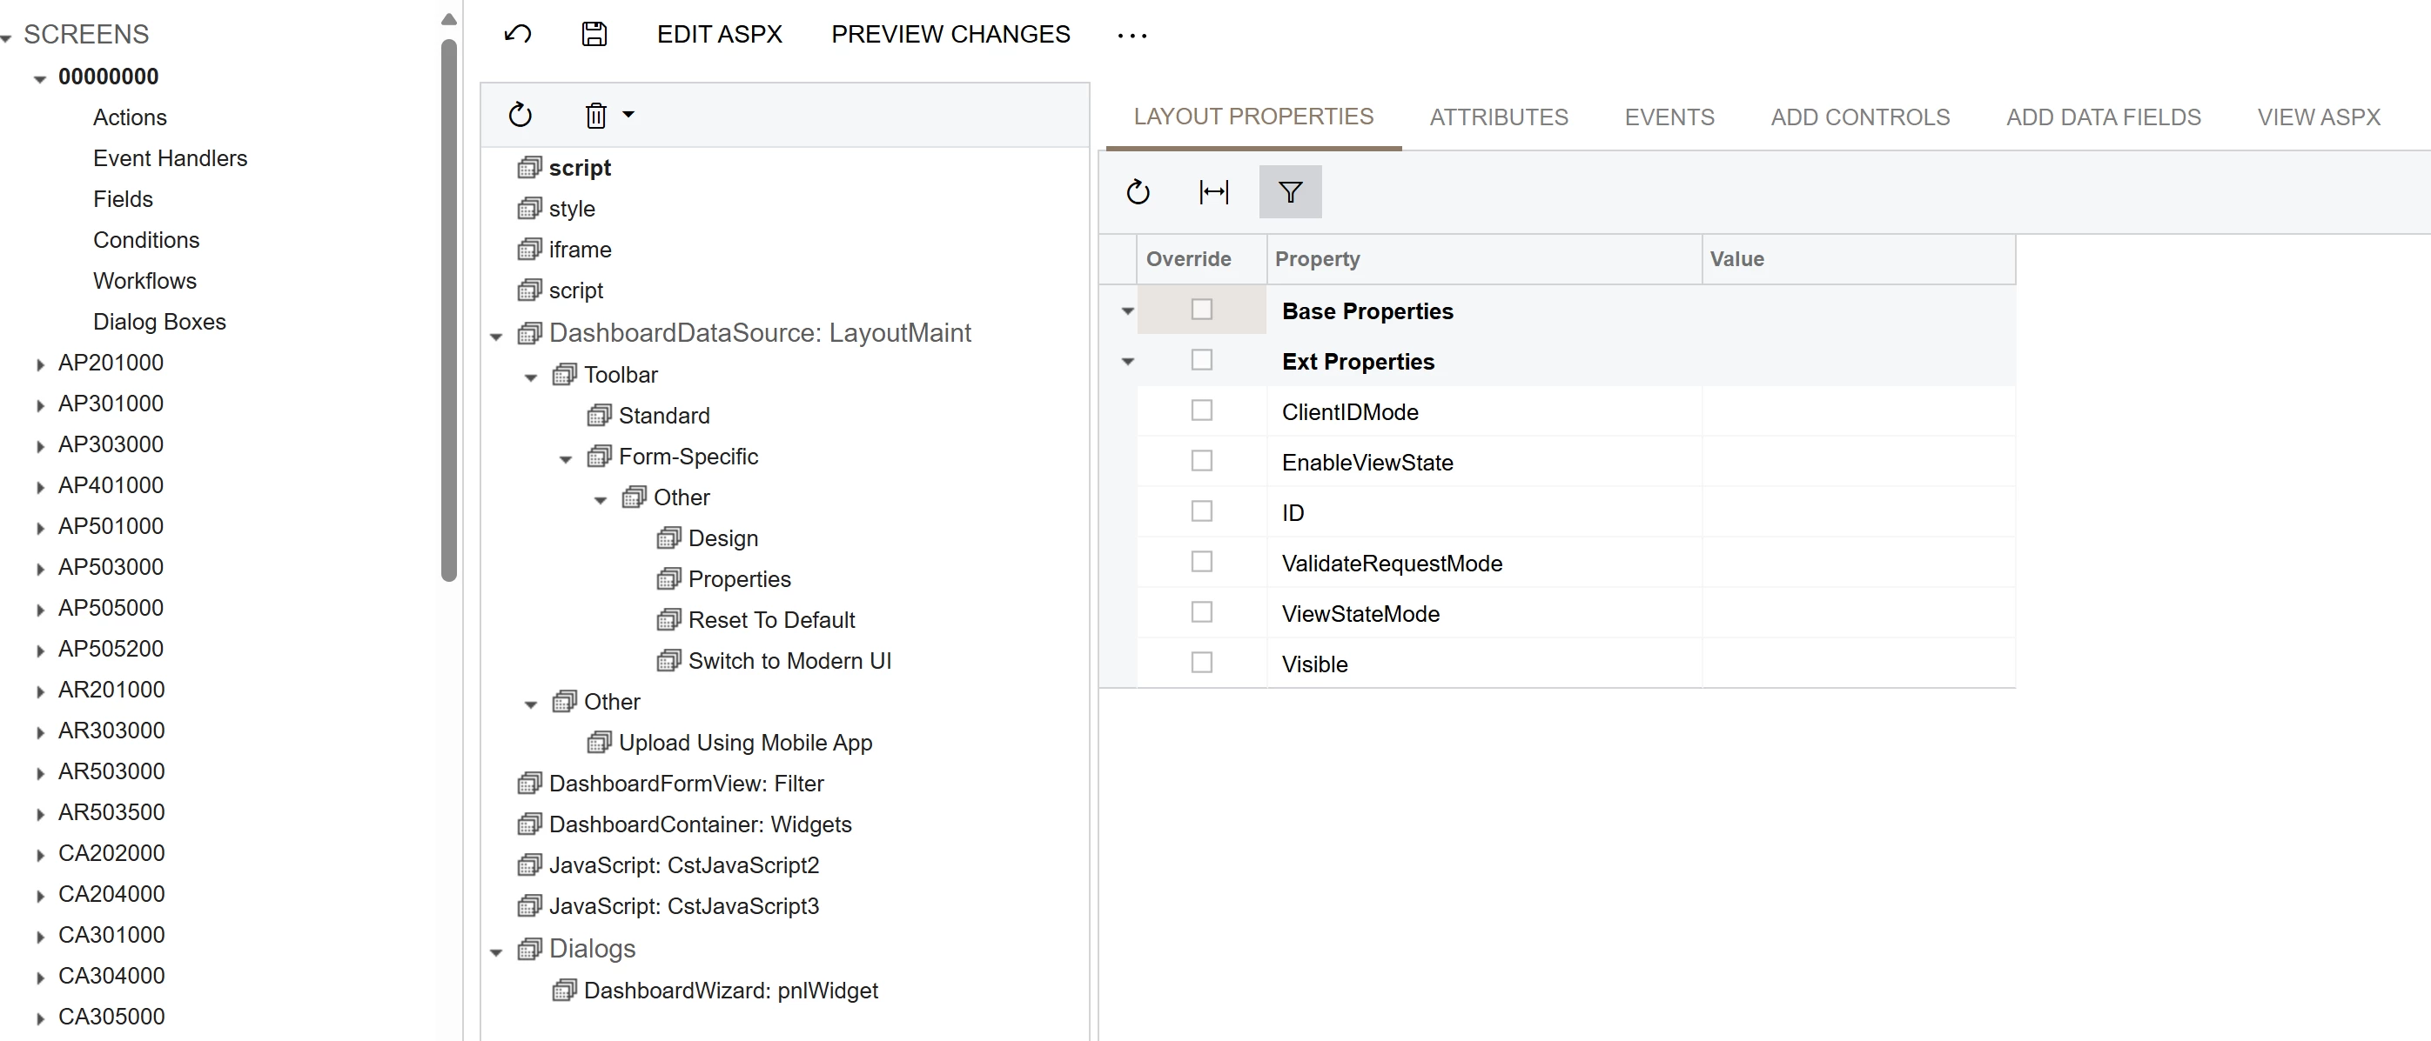Refresh the control tree panel
Image resolution: width=2431 pixels, height=1041 pixels.
coord(520,115)
